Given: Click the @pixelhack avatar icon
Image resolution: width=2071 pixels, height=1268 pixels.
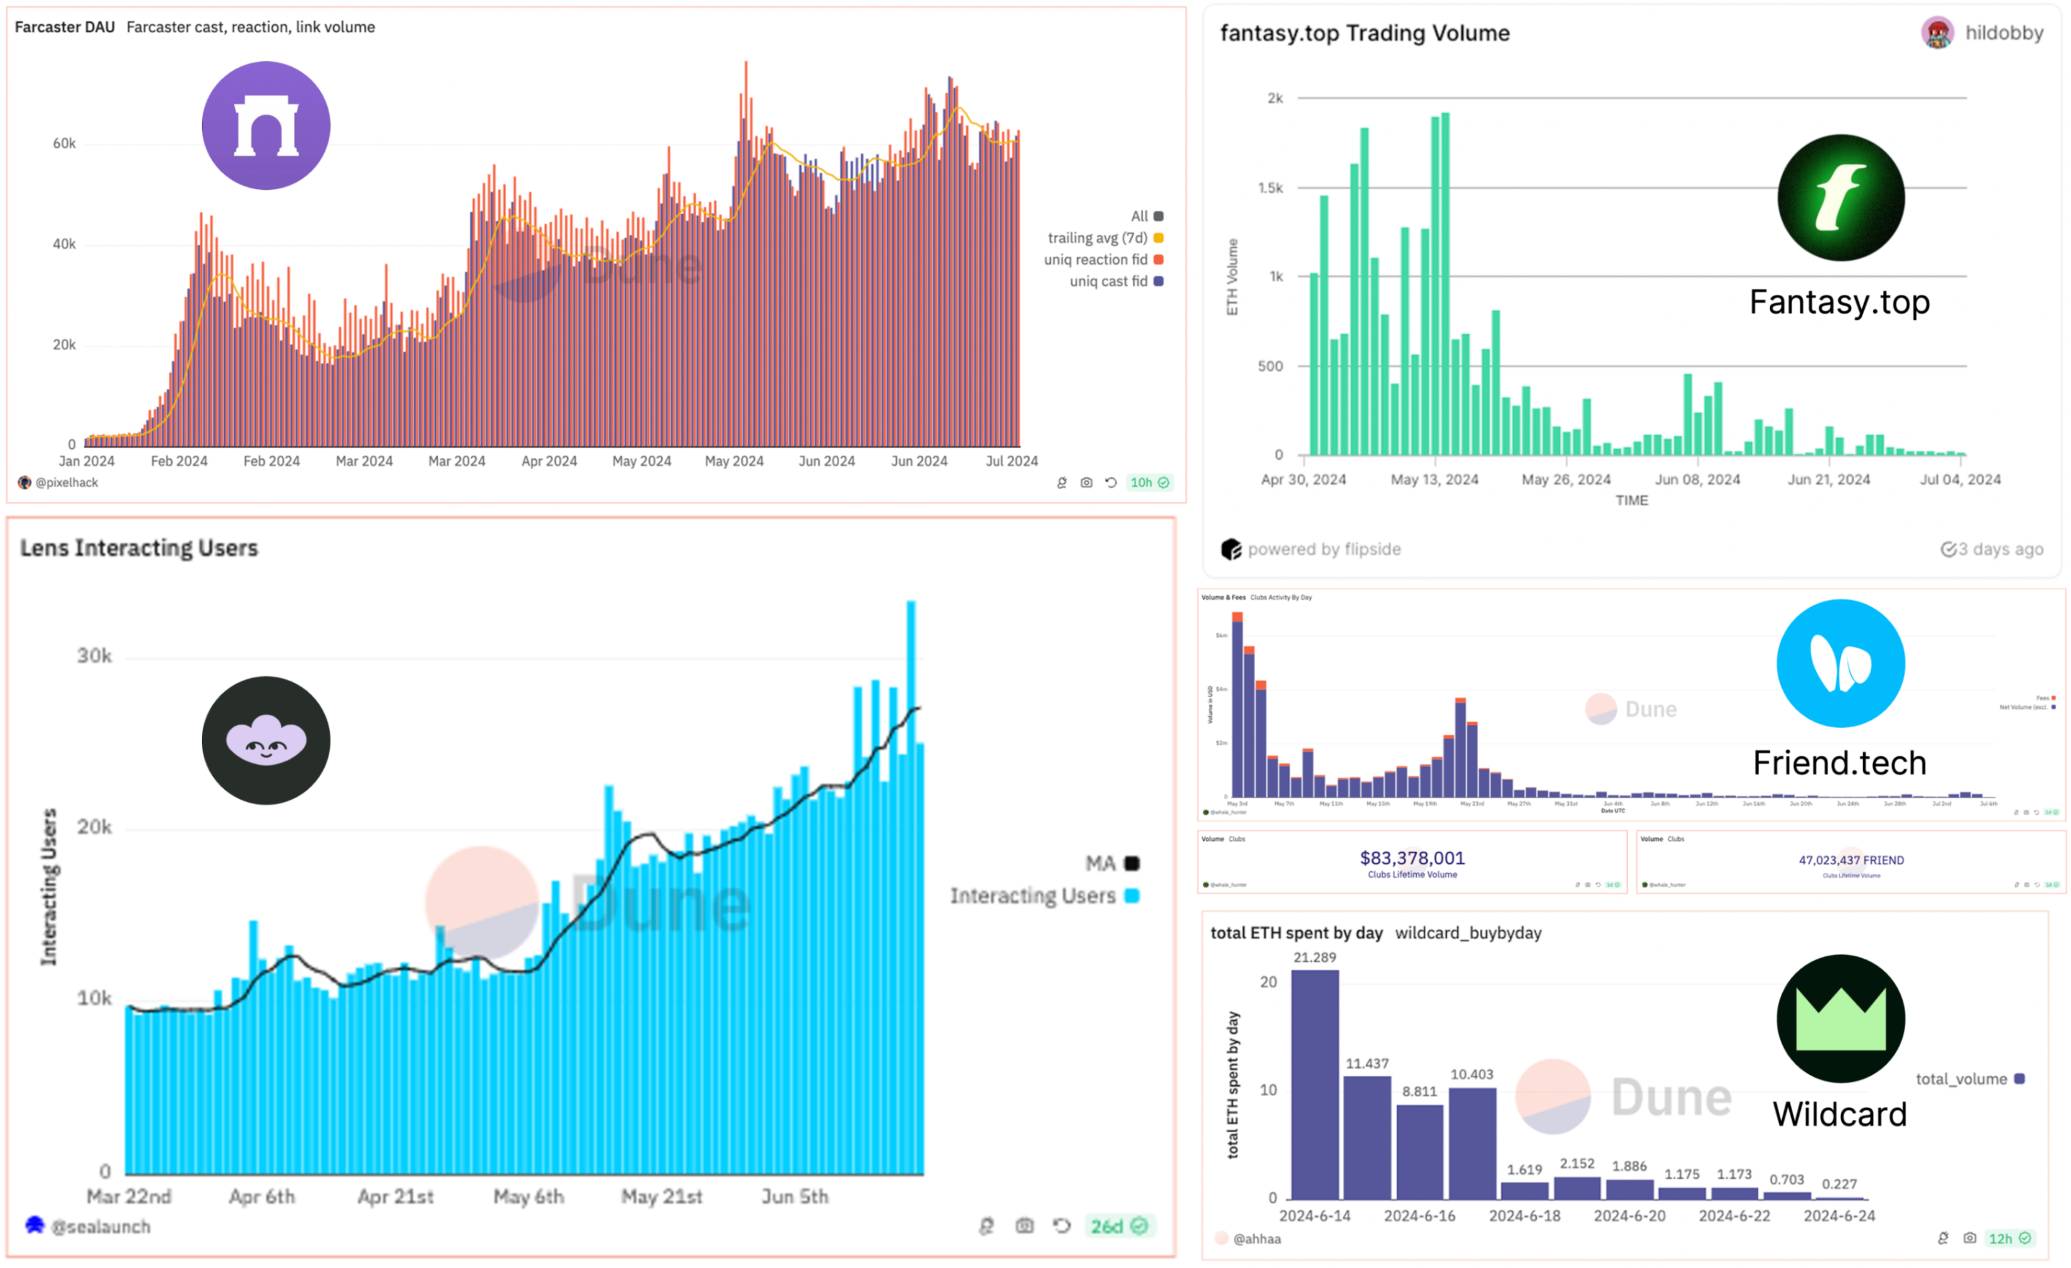Looking at the screenshot, I should [24, 483].
